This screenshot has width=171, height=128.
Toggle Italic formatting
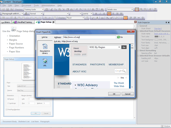[100, 14]
